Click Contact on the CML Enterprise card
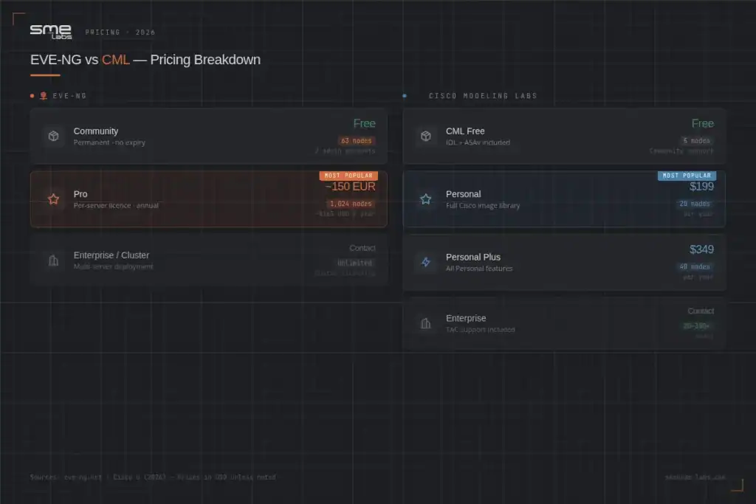The image size is (756, 504). [x=701, y=311]
